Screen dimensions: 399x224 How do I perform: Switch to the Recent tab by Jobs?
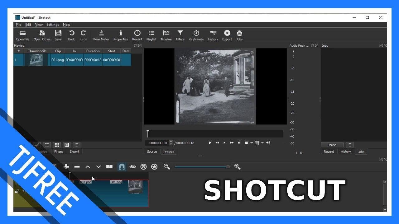pyautogui.click(x=329, y=152)
